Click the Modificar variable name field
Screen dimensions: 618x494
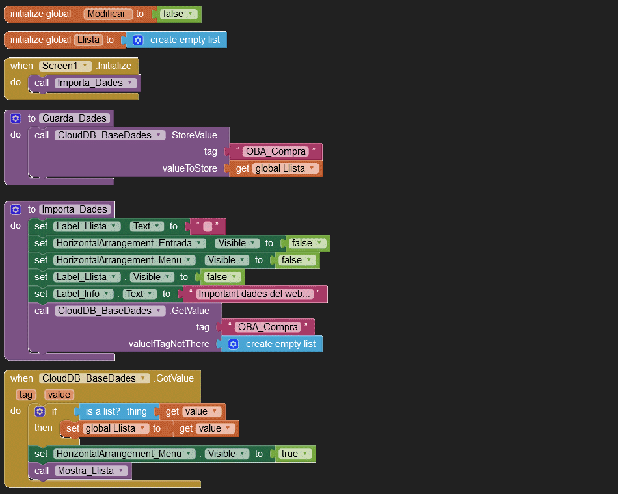click(x=108, y=14)
